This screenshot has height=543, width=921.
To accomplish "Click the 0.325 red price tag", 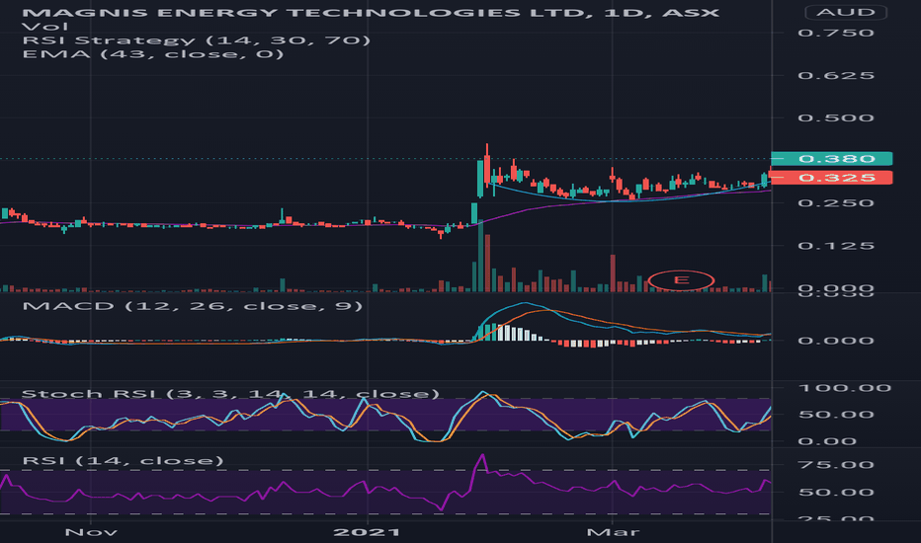I will (x=832, y=178).
